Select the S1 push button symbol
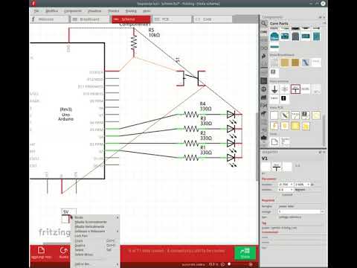The image size is (357, 268). (191, 78)
